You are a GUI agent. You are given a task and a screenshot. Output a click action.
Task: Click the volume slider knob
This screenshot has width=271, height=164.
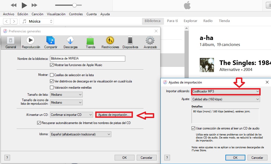(75, 5)
